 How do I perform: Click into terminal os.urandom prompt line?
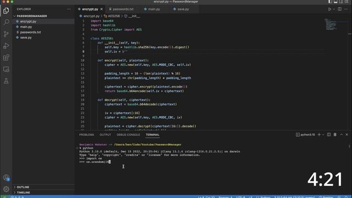click(95, 162)
